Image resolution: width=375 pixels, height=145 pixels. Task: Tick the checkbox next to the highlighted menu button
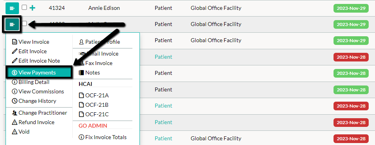click(24, 23)
